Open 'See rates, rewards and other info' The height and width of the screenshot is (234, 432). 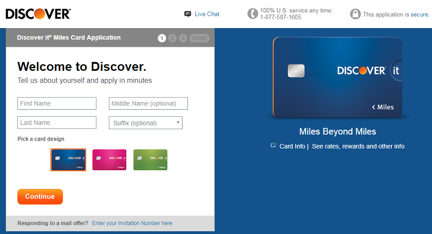pyautogui.click(x=358, y=146)
